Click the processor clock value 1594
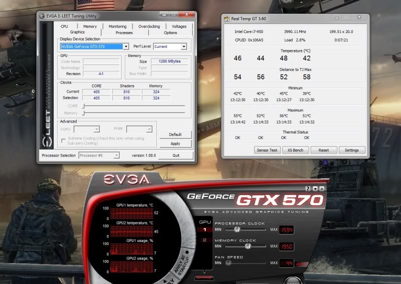 286,230
